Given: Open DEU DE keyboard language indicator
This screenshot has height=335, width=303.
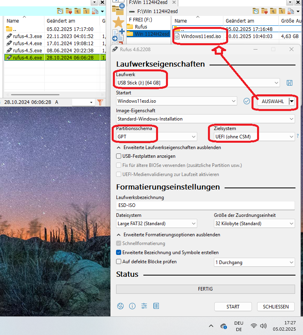Looking at the screenshot, I should coord(239,326).
